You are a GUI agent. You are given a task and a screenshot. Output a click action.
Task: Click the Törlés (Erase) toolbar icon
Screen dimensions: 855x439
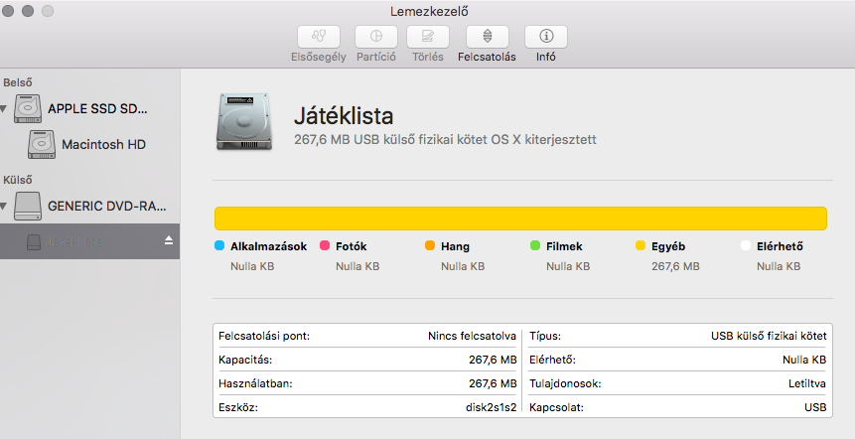428,37
